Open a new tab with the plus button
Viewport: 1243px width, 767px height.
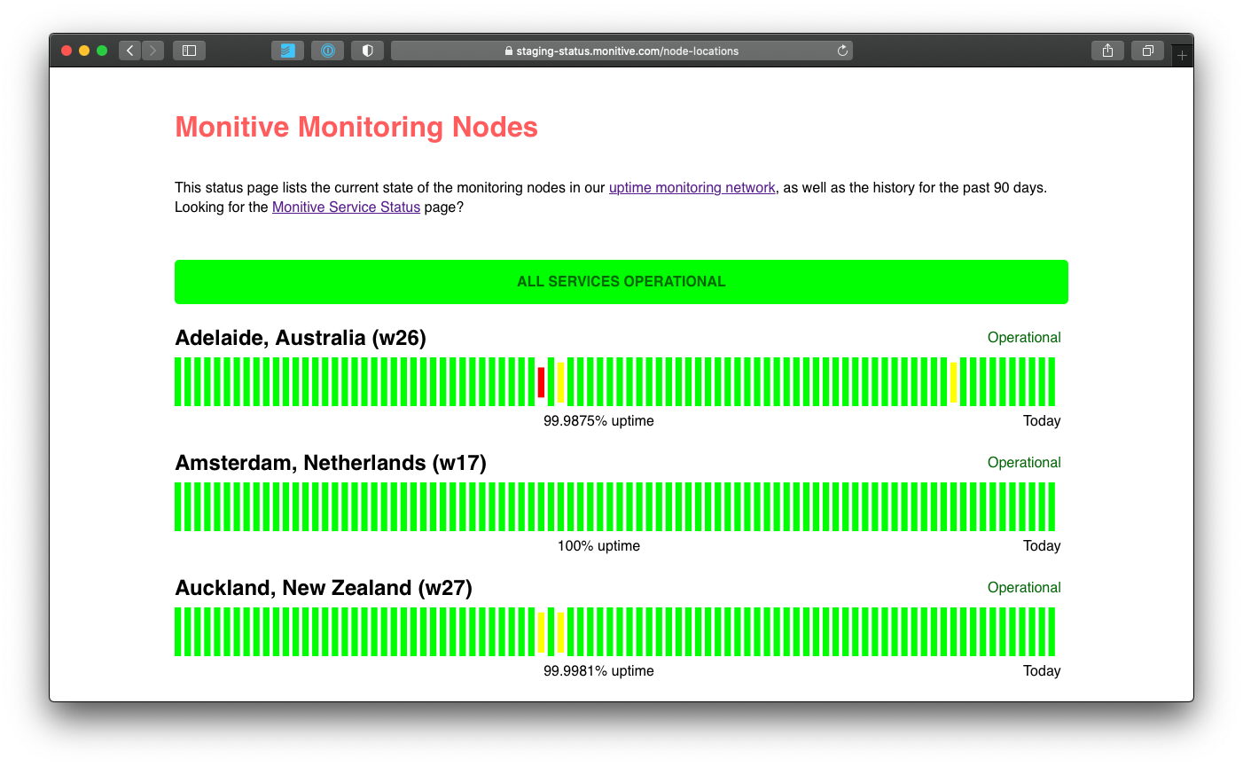coord(1182,53)
